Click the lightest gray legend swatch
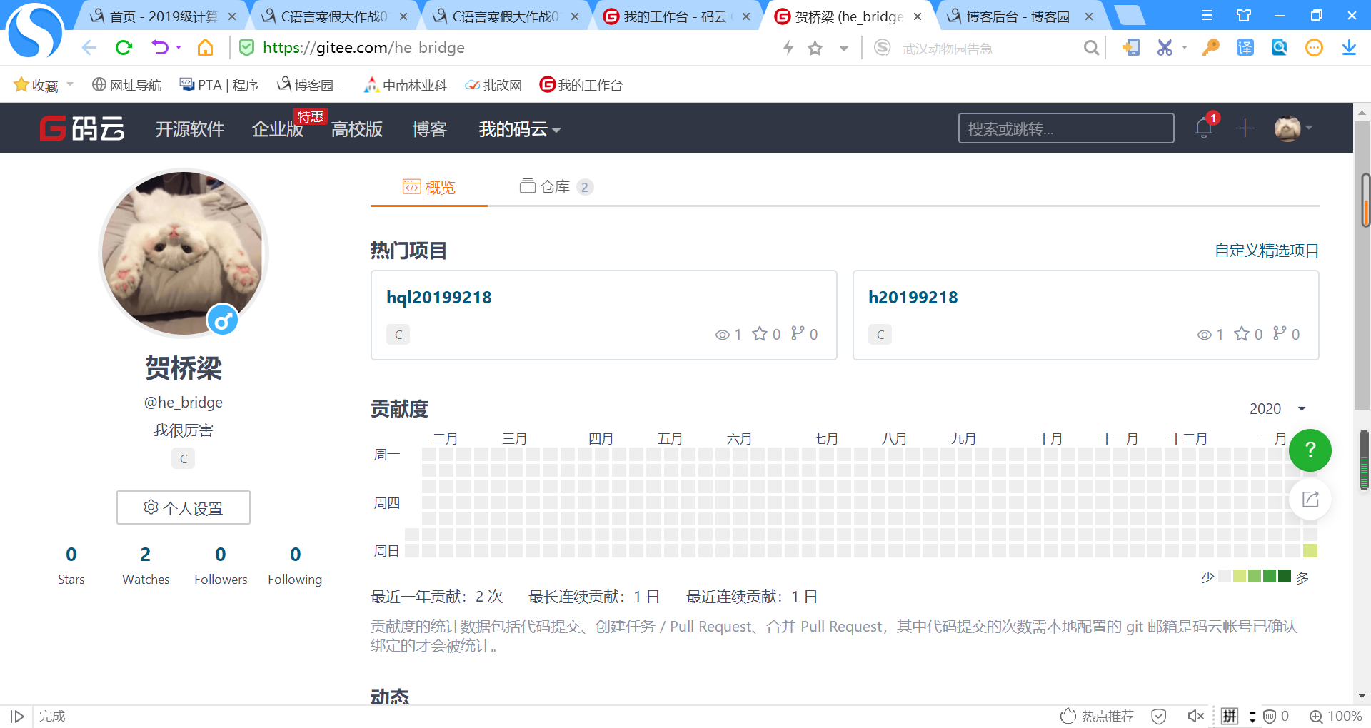 tap(1225, 576)
